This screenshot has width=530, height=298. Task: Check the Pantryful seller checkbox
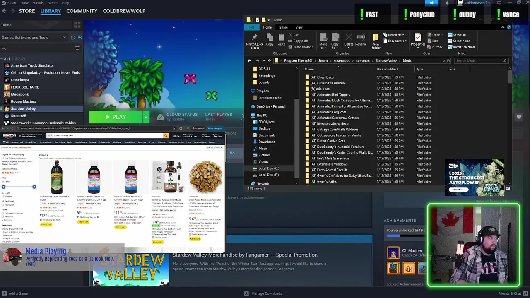tap(3, 216)
